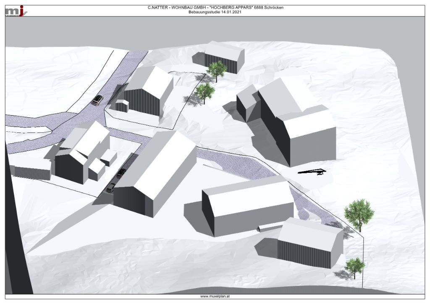Click the black north arrow symbol
This screenshot has width=430, height=304.
coord(312,171)
